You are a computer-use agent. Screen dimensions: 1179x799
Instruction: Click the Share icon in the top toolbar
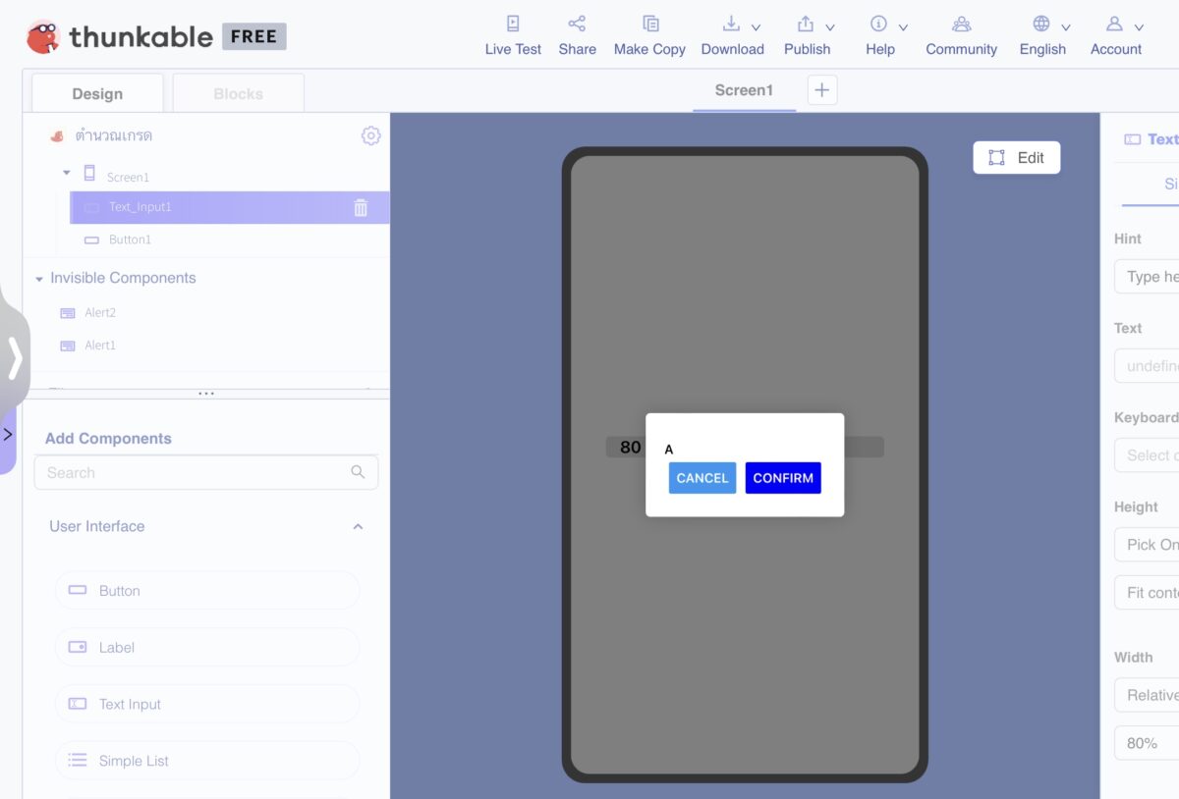coord(577,22)
